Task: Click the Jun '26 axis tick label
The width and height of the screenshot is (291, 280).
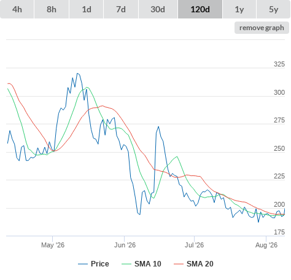Action: (125, 245)
